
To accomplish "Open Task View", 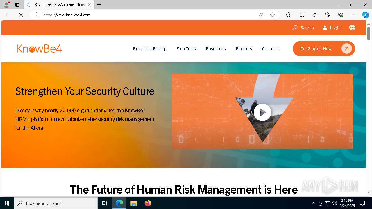I will point(105,203).
